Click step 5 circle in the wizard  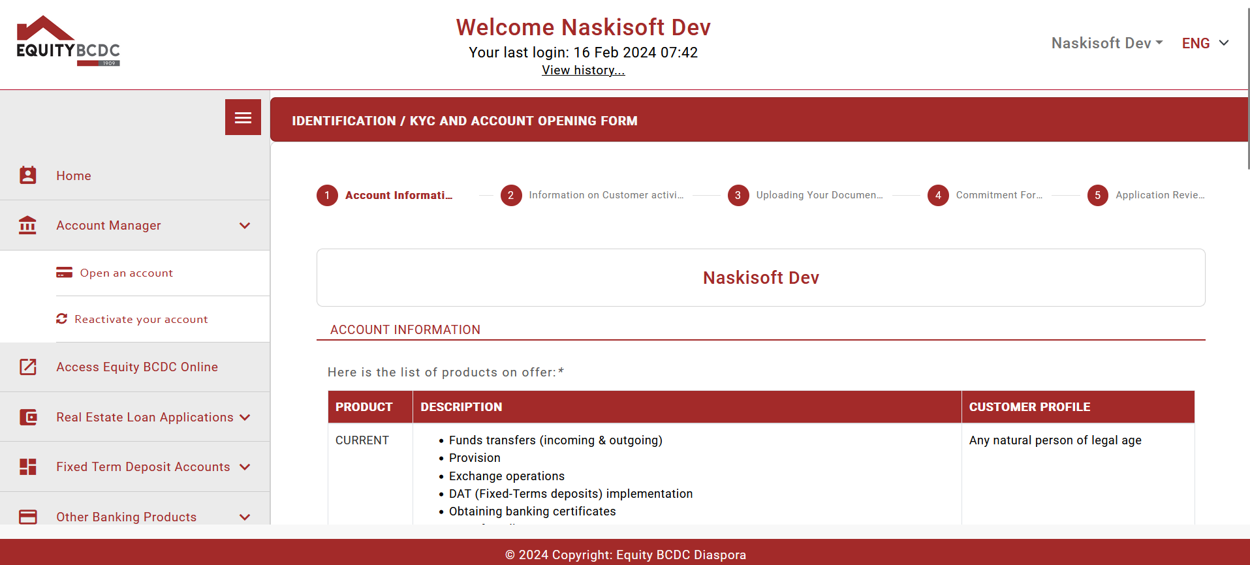(1098, 195)
